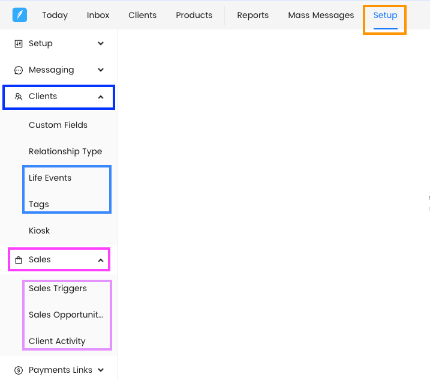Click the Setup sliders icon in sidebar
The height and width of the screenshot is (380, 430).
[x=19, y=44]
